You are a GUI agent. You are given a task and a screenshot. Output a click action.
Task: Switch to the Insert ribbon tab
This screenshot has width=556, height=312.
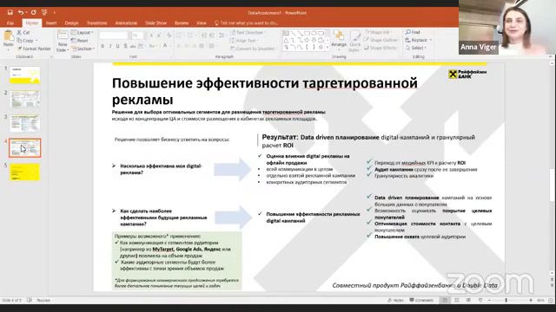pyautogui.click(x=51, y=23)
